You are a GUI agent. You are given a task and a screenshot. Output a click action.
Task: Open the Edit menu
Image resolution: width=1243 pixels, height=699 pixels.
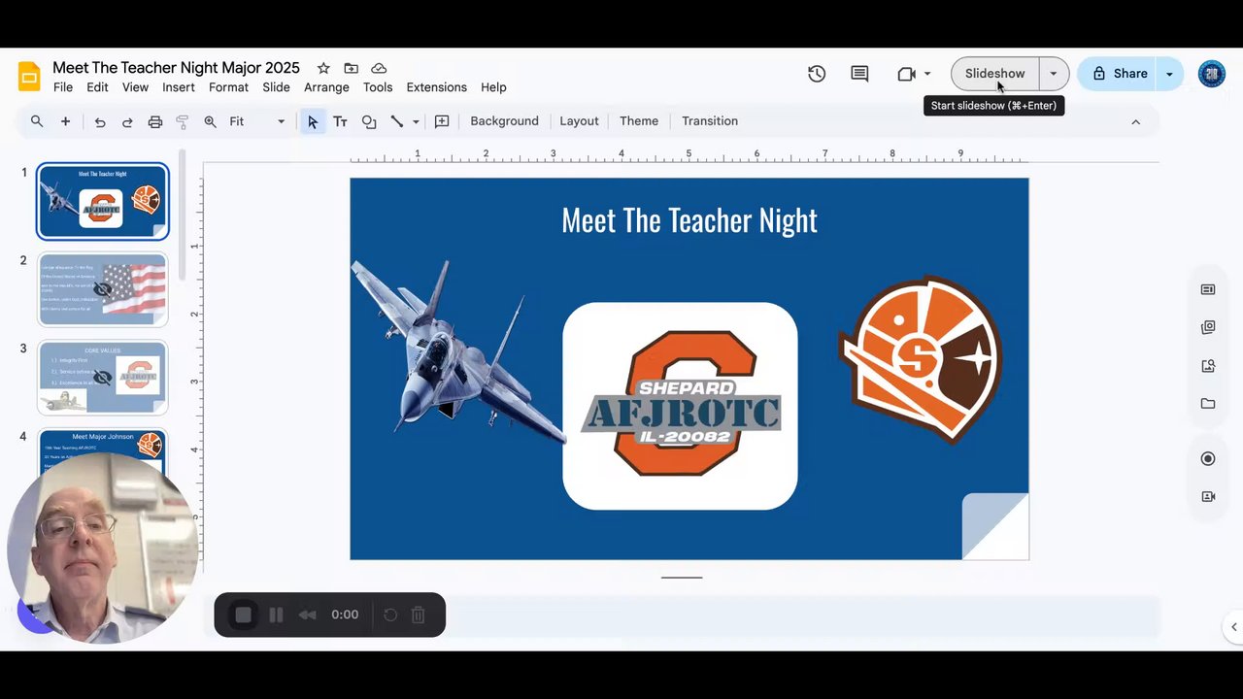97,87
